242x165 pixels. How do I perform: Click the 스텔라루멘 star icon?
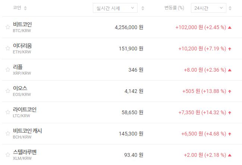[7, 155]
